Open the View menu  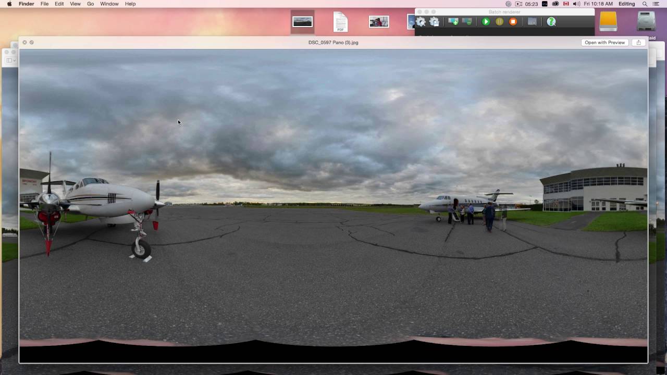[76, 4]
